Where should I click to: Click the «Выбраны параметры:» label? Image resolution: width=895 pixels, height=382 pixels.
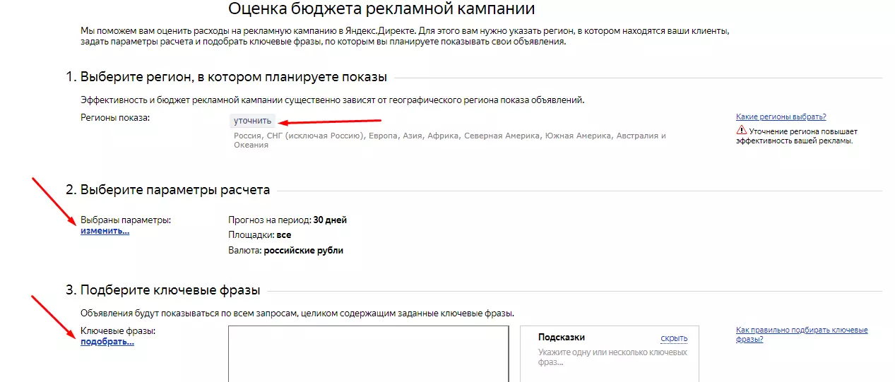point(126,220)
